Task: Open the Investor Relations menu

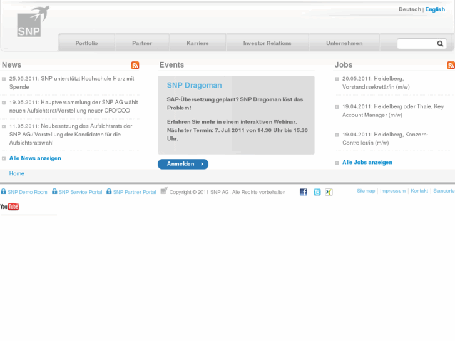Action: [x=267, y=43]
